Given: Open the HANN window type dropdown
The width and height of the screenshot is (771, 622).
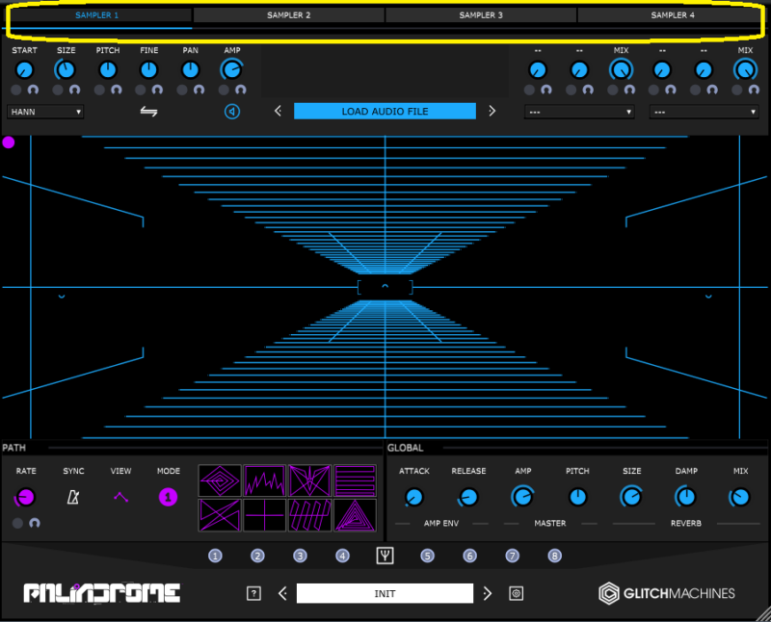Looking at the screenshot, I should (45, 112).
